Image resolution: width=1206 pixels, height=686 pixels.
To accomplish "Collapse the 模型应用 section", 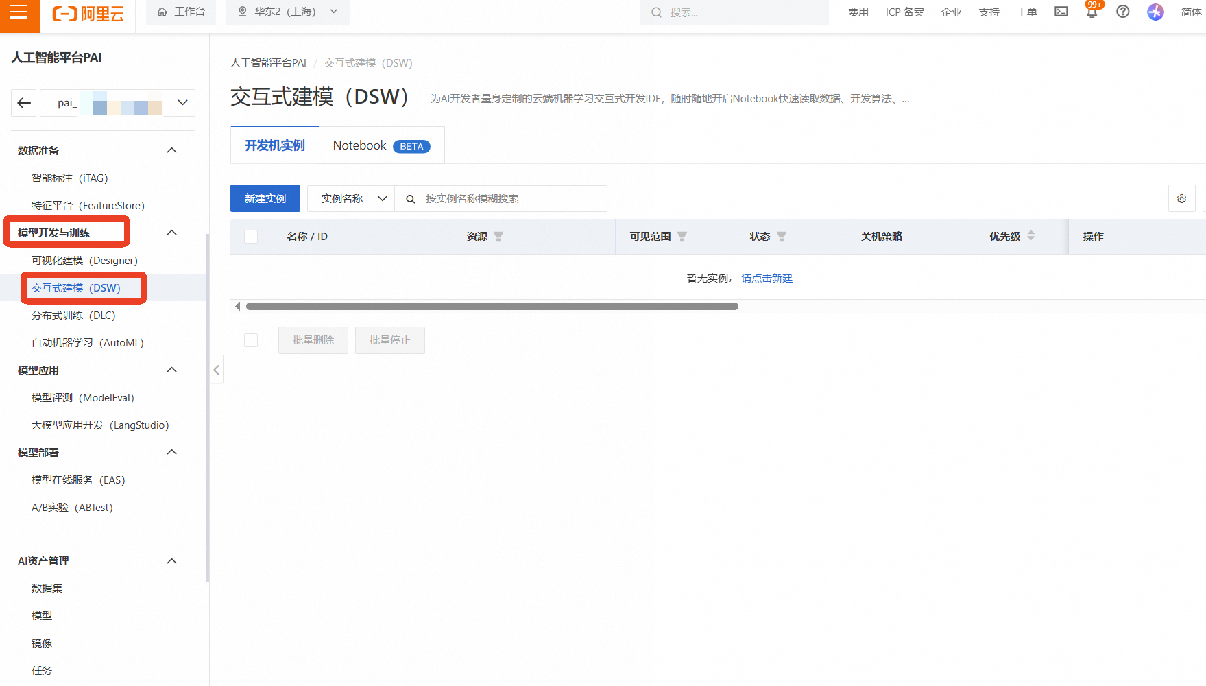I will pos(172,370).
